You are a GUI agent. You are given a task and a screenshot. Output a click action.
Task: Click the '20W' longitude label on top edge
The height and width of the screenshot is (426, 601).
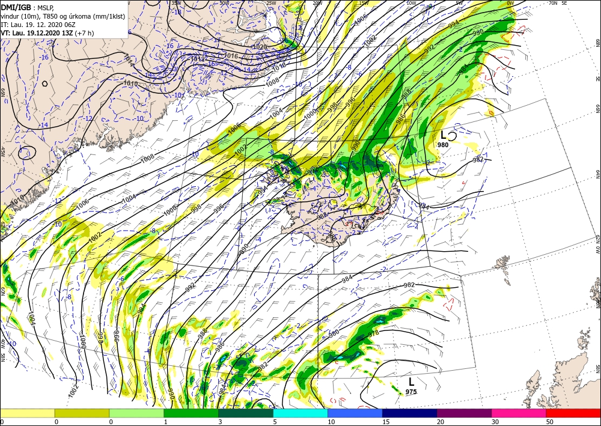pyautogui.click(x=317, y=3)
